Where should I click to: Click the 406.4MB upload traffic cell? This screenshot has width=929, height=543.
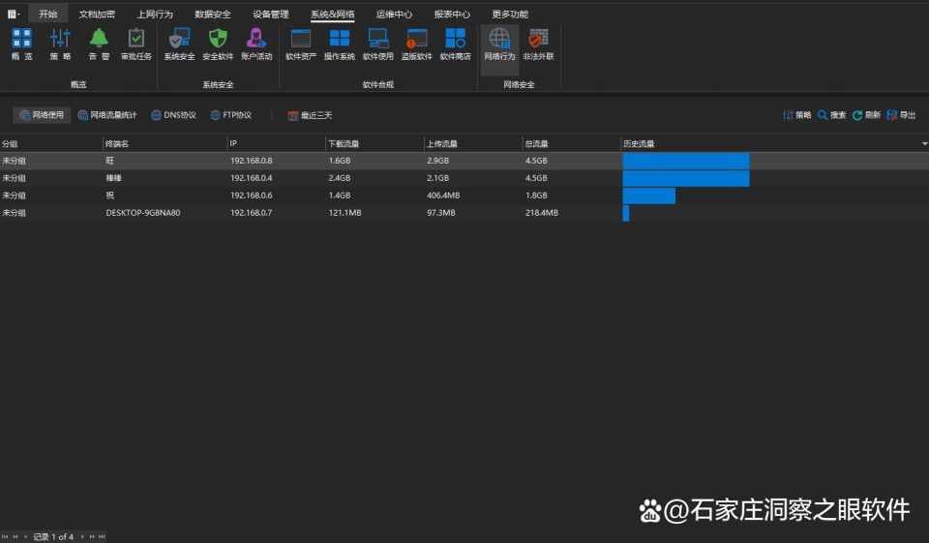(443, 195)
